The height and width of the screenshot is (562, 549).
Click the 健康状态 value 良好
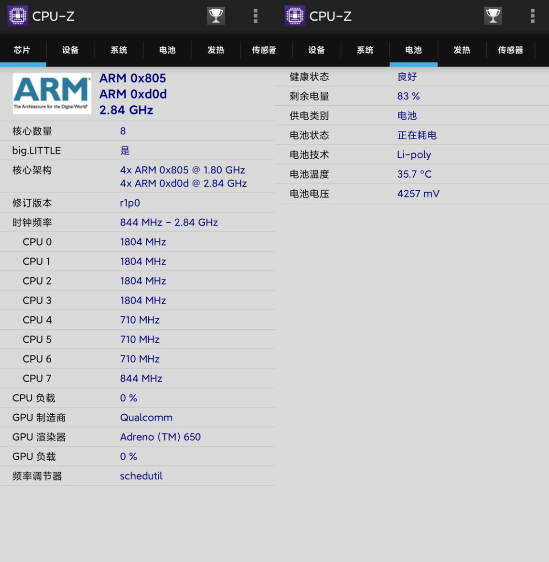pos(407,77)
